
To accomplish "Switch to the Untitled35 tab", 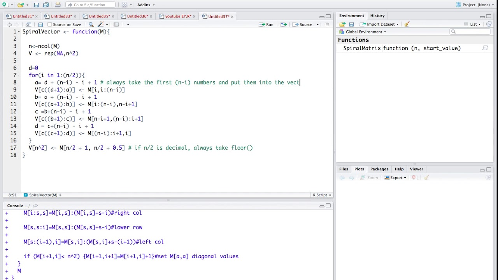I will (99, 16).
